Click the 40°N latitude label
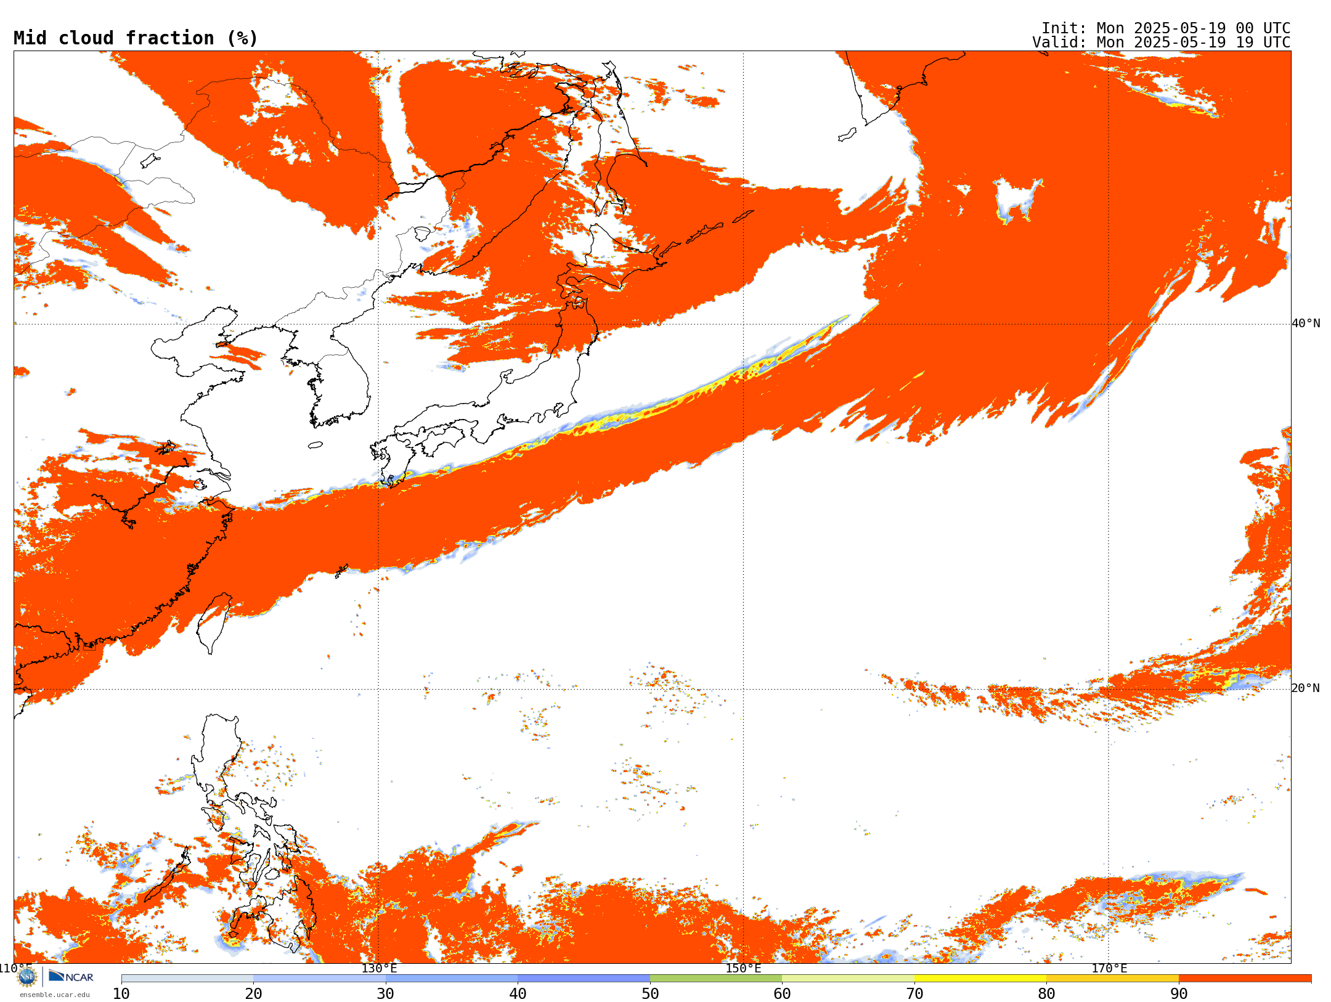This screenshot has width=1331, height=1002. (x=1306, y=323)
